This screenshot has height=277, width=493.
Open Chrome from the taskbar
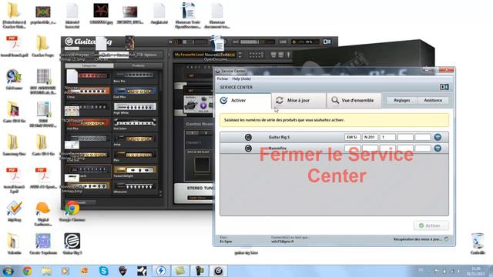pos(28,271)
